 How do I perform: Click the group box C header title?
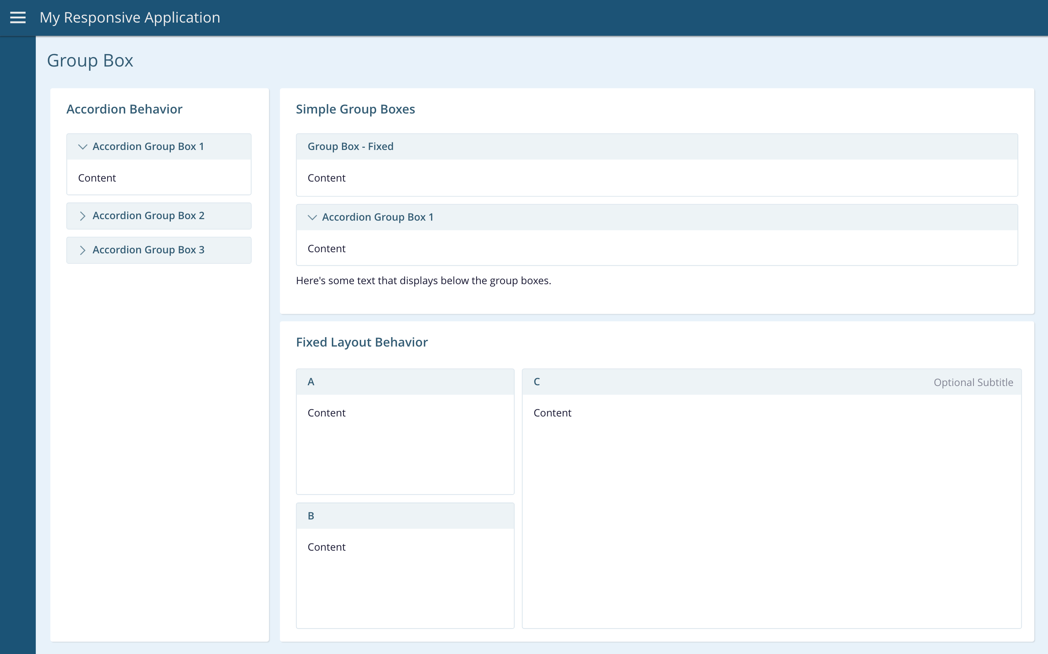tap(536, 382)
